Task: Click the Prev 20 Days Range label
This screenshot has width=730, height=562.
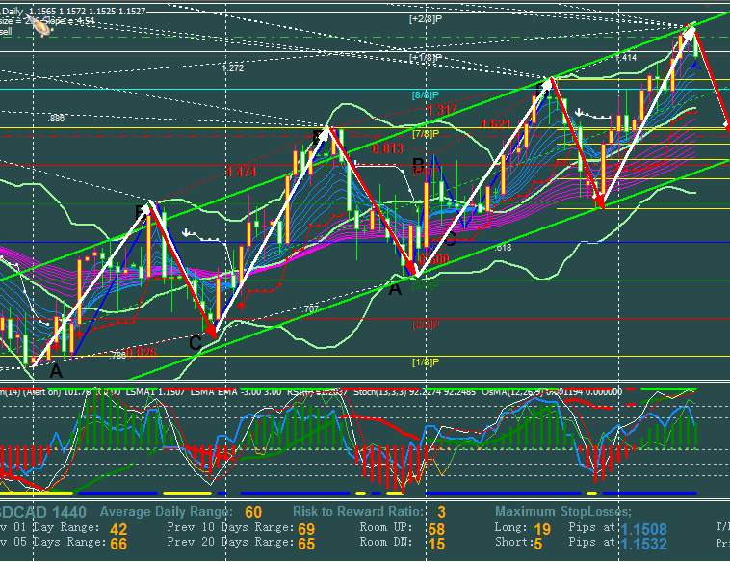Action: pyautogui.click(x=230, y=542)
